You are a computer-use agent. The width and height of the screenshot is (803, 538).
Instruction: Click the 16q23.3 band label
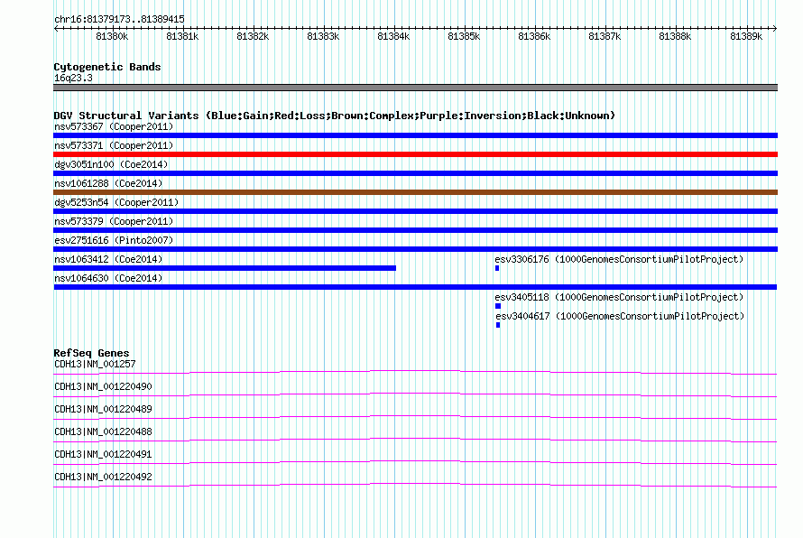(x=73, y=78)
